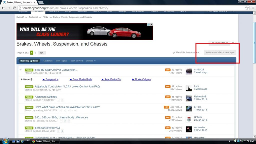Close the car banner ad with X

(151, 25)
